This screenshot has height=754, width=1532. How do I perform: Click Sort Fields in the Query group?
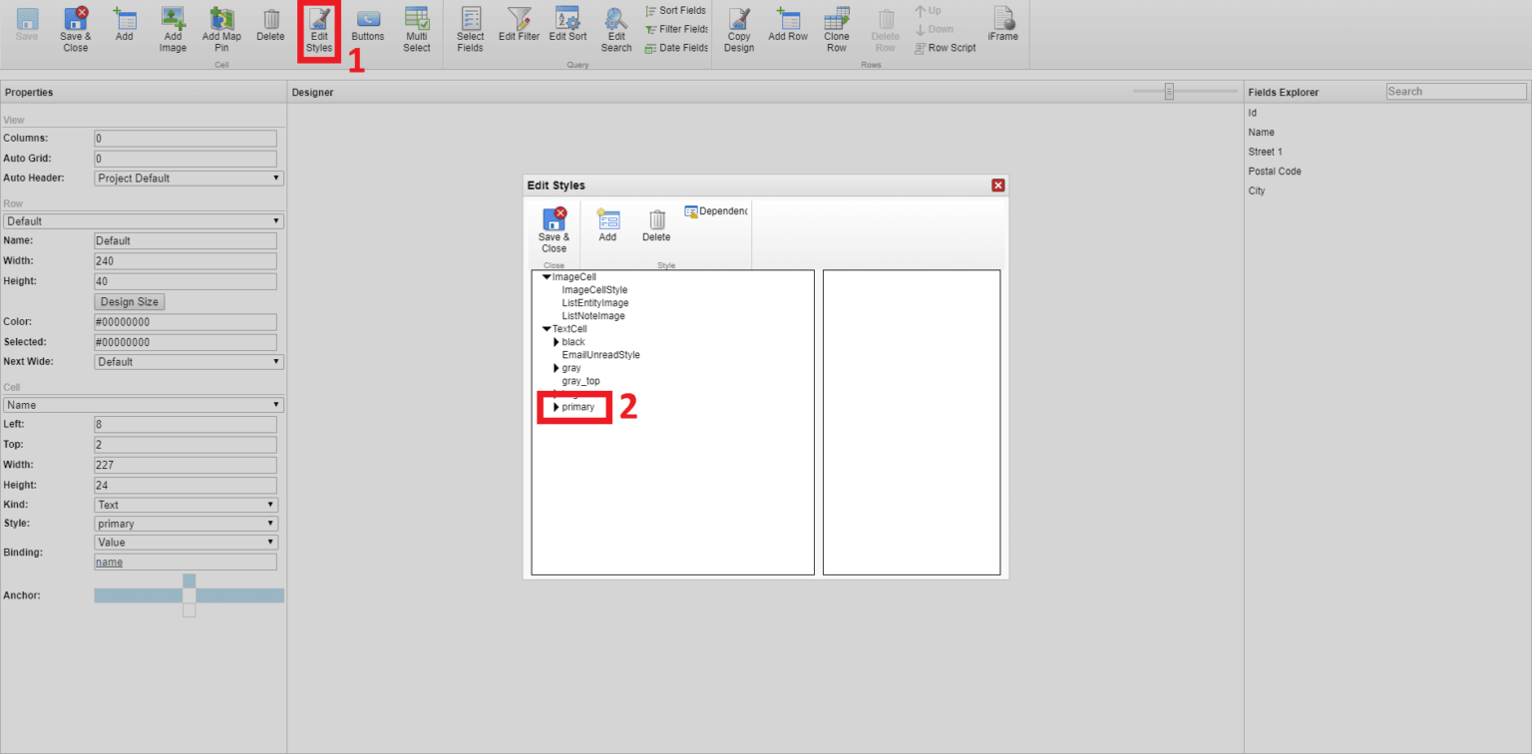click(x=675, y=10)
